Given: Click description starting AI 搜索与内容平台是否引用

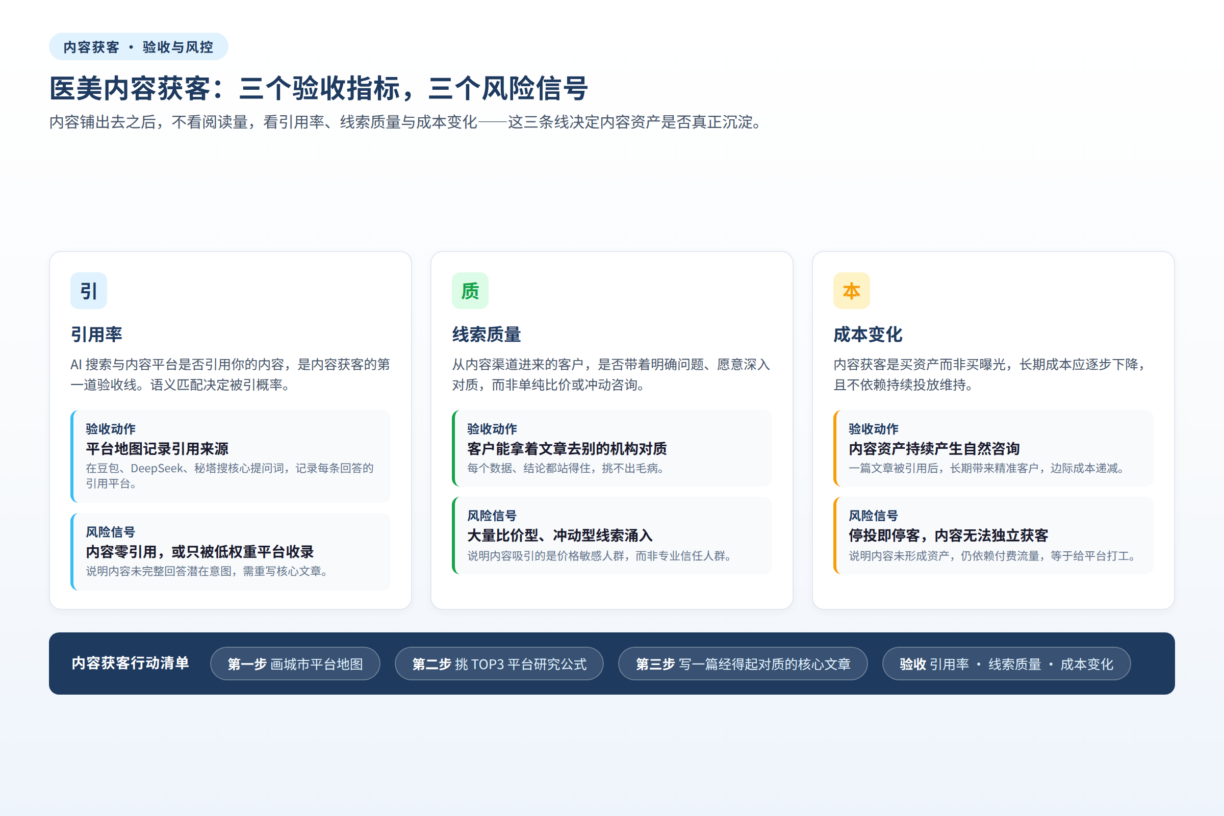Looking at the screenshot, I should pyautogui.click(x=230, y=374).
